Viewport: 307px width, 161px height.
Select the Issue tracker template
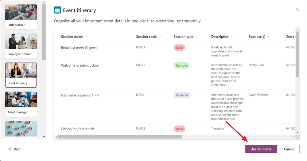21,17
